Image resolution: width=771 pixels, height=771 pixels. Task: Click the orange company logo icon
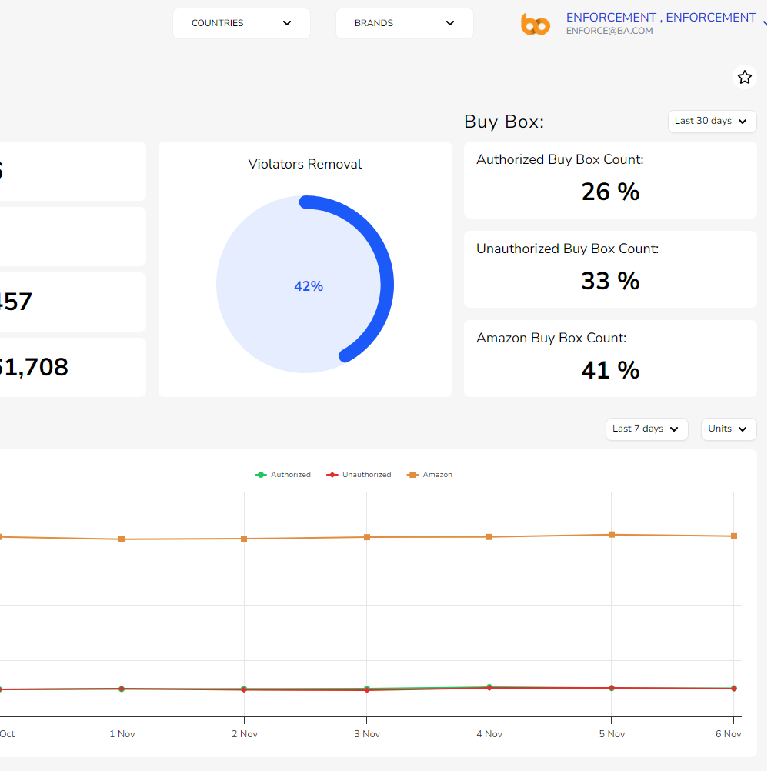[536, 25]
